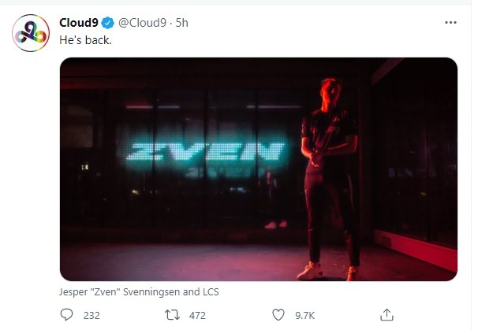Click the "He's back." tweet text

point(87,38)
